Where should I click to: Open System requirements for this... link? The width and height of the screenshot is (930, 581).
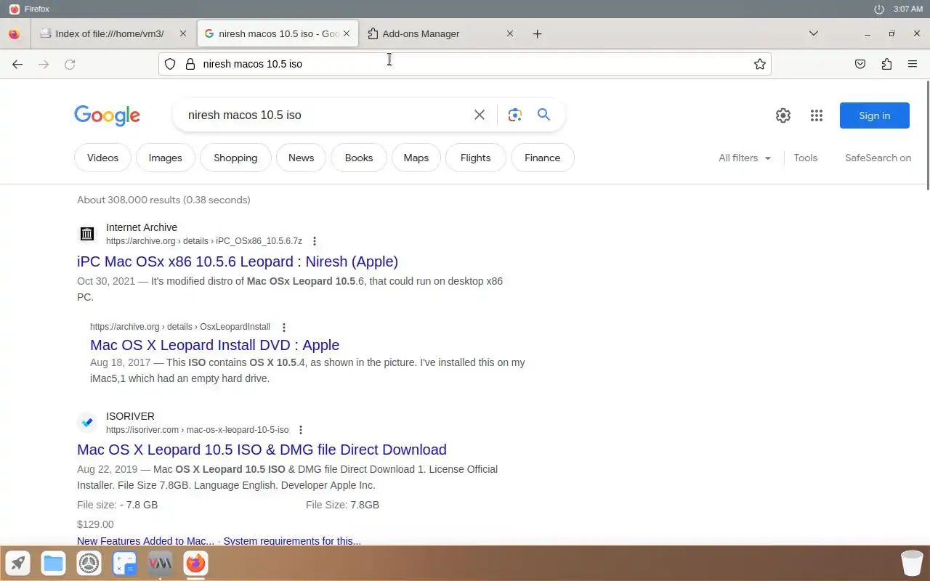tap(292, 541)
